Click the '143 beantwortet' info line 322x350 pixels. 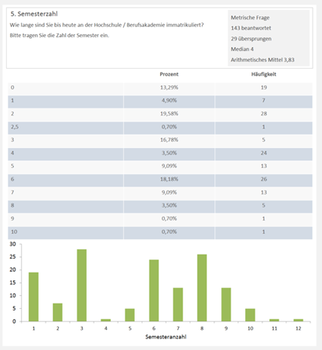(251, 28)
